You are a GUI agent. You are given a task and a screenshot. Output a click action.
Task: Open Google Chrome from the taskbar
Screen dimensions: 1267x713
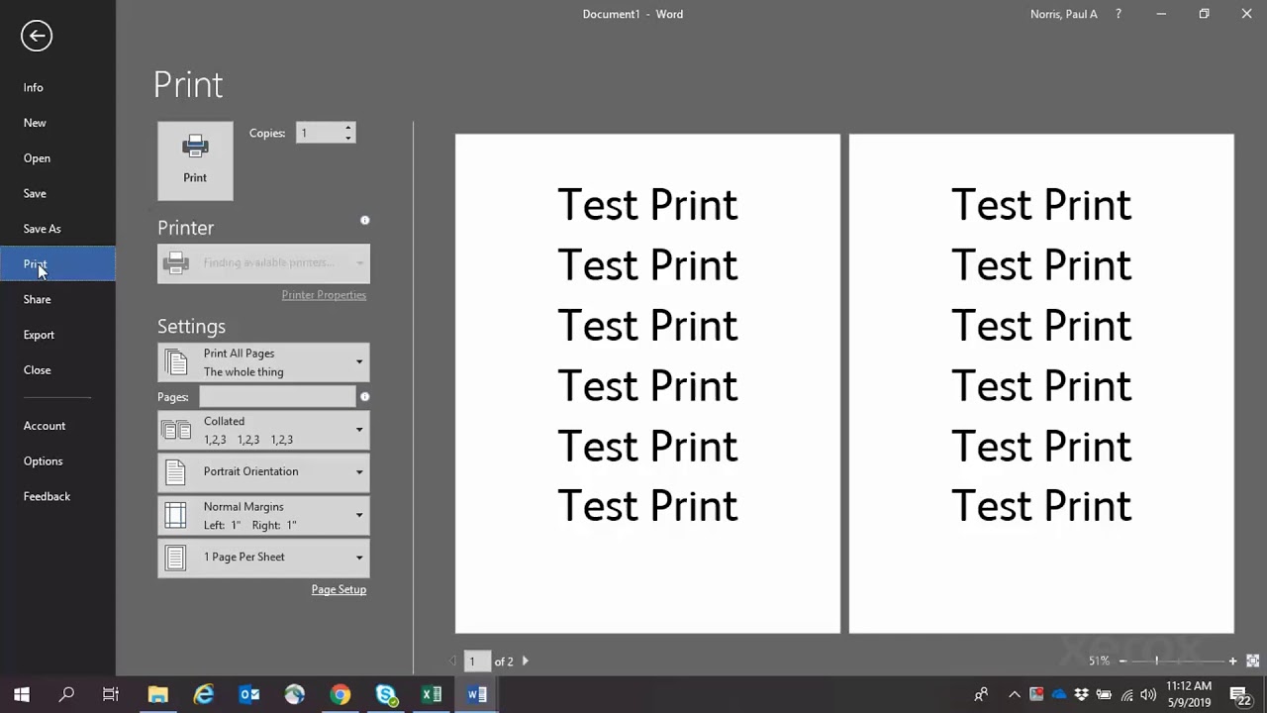tap(340, 695)
